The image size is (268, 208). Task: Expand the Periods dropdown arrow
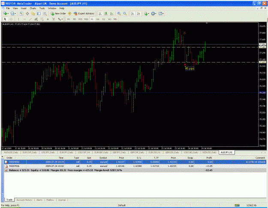point(156,13)
